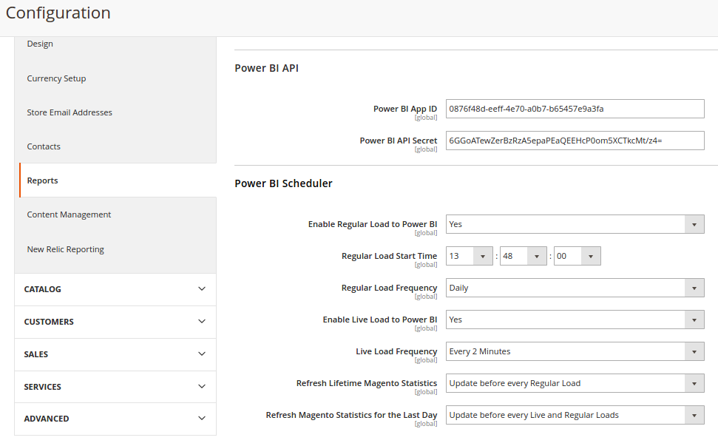Click the Power BI API Secret field
This screenshot has height=446, width=718.
tap(575, 141)
